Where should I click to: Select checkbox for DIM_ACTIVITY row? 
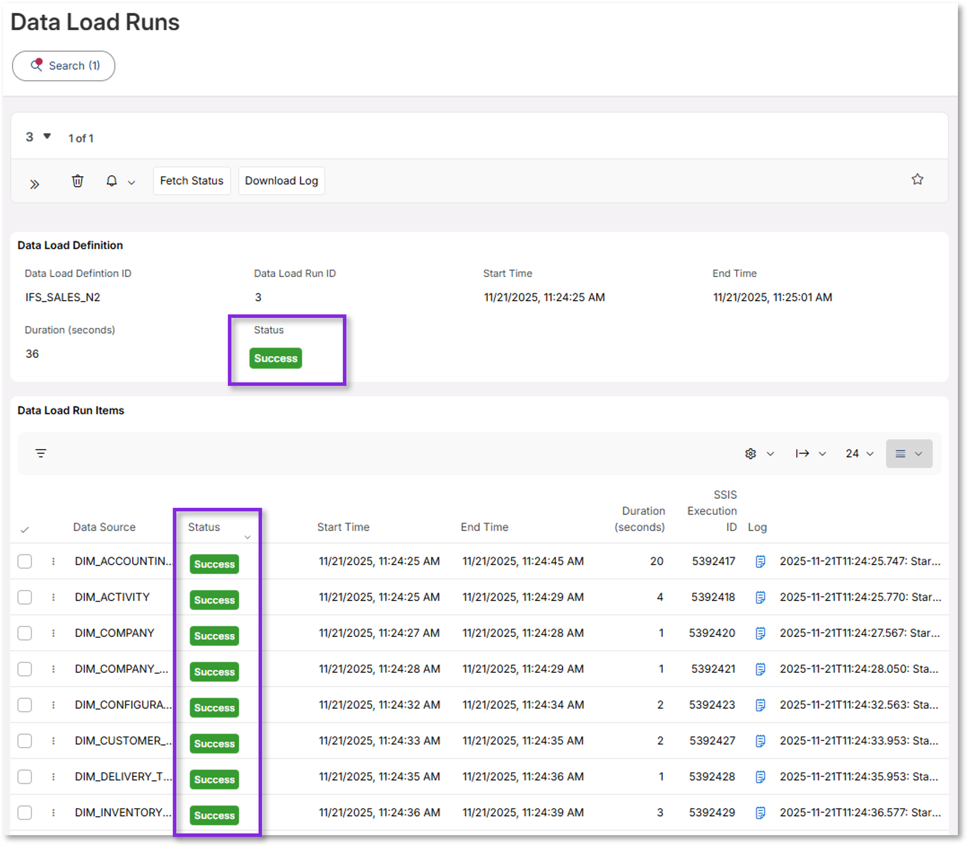pyautogui.click(x=25, y=597)
